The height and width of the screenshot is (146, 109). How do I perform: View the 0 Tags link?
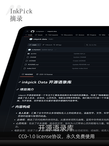58,45
